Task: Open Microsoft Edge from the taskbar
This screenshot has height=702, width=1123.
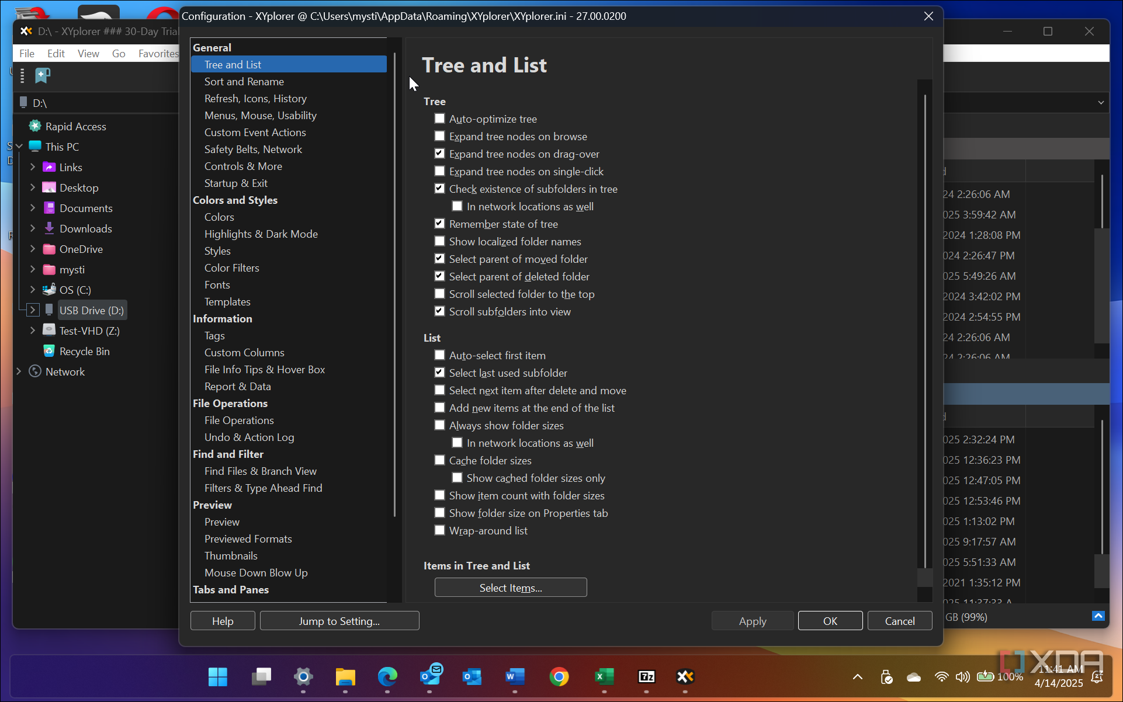Action: coord(387,677)
